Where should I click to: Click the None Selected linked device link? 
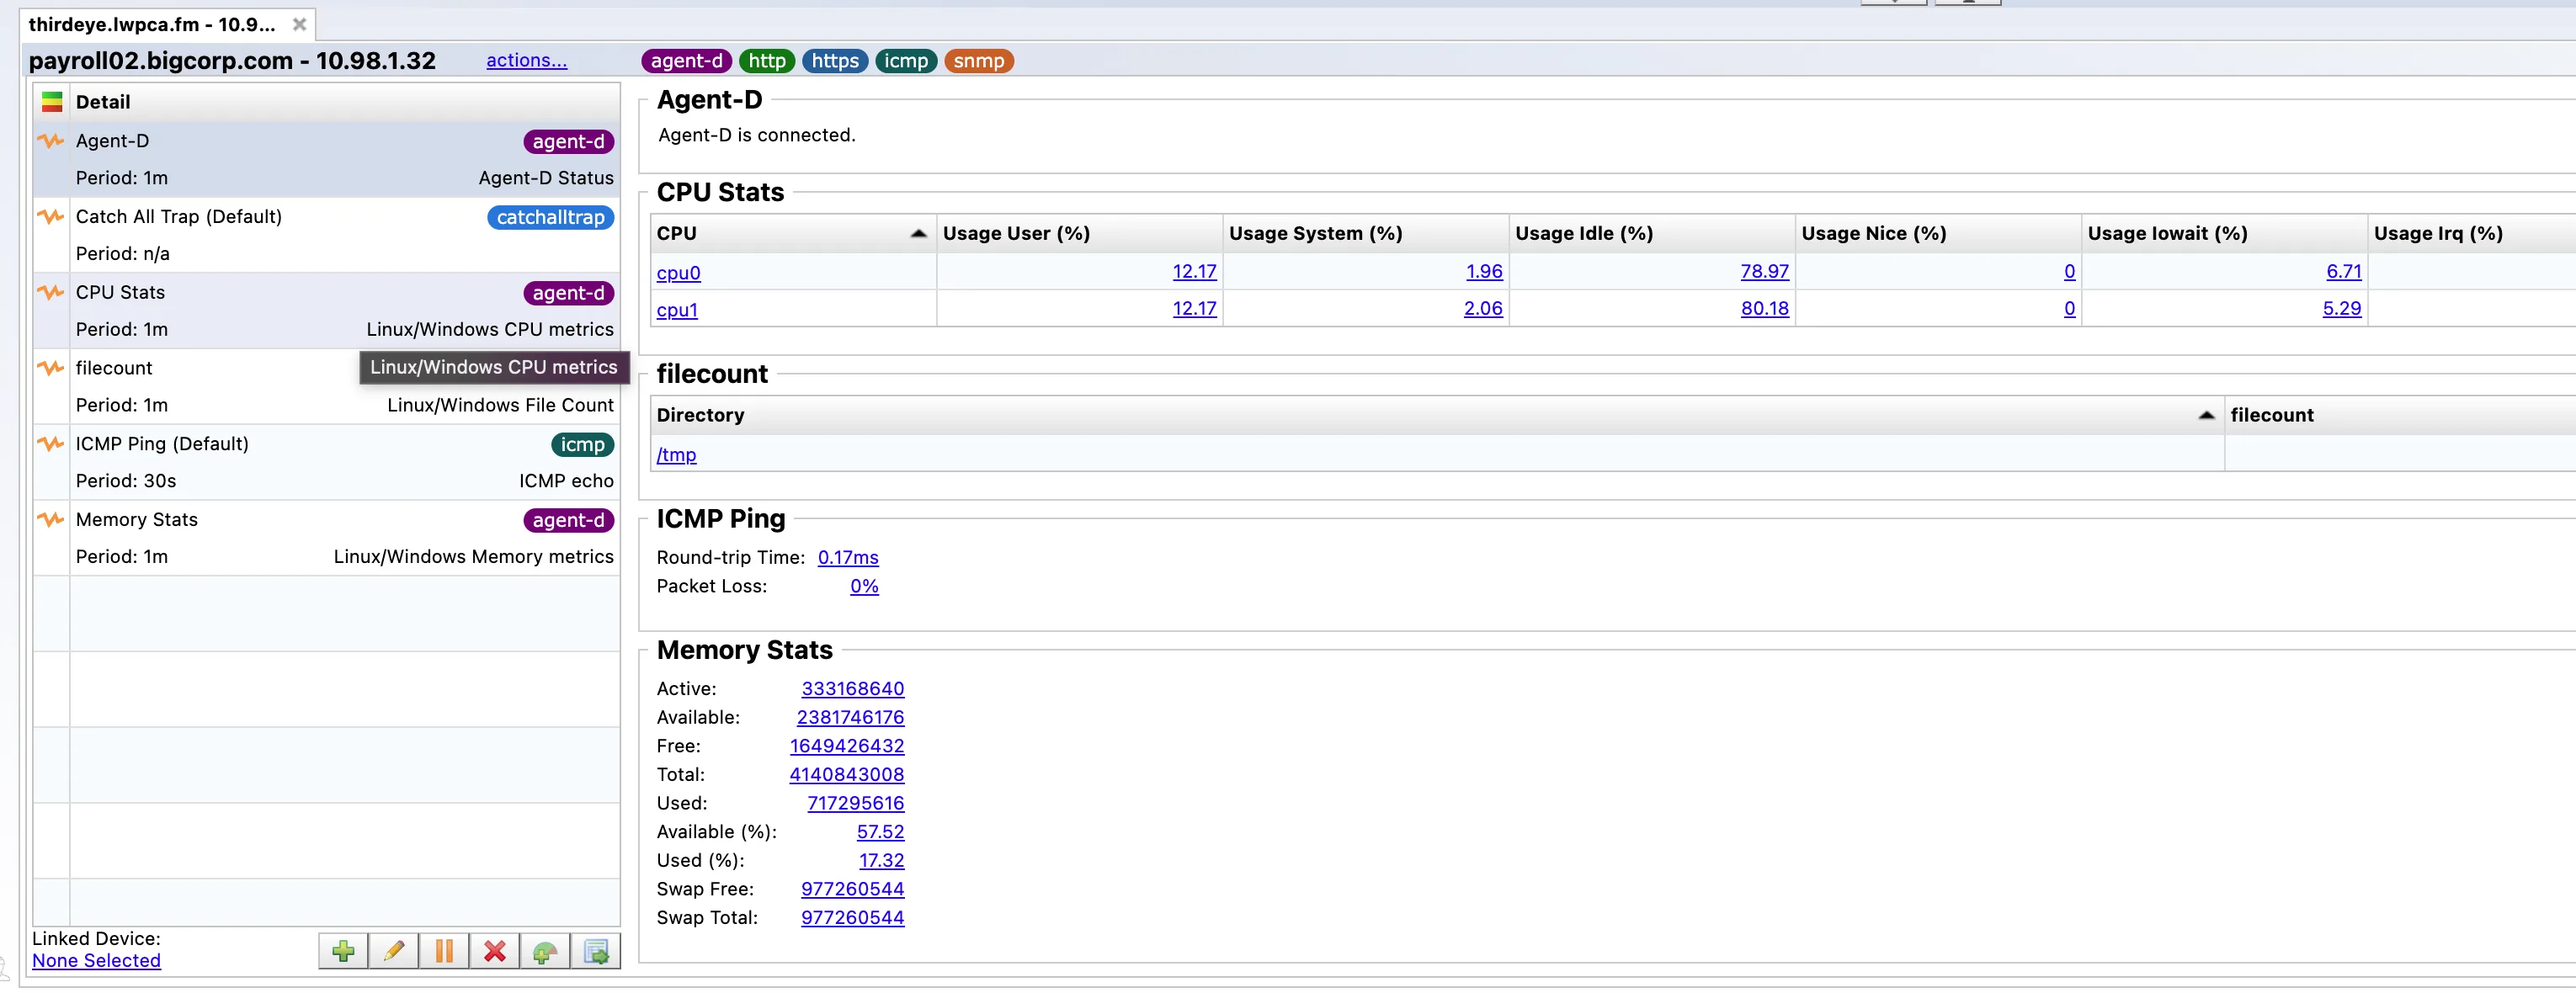96,960
